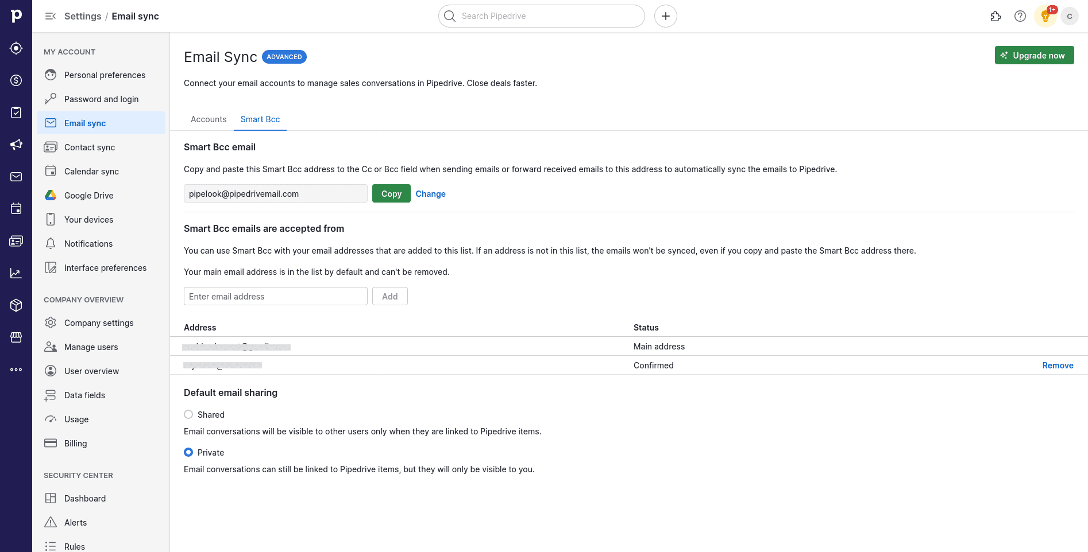This screenshot has width=1088, height=552.
Task: Open the lightbulb sales assistant icon
Action: pyautogui.click(x=1045, y=16)
